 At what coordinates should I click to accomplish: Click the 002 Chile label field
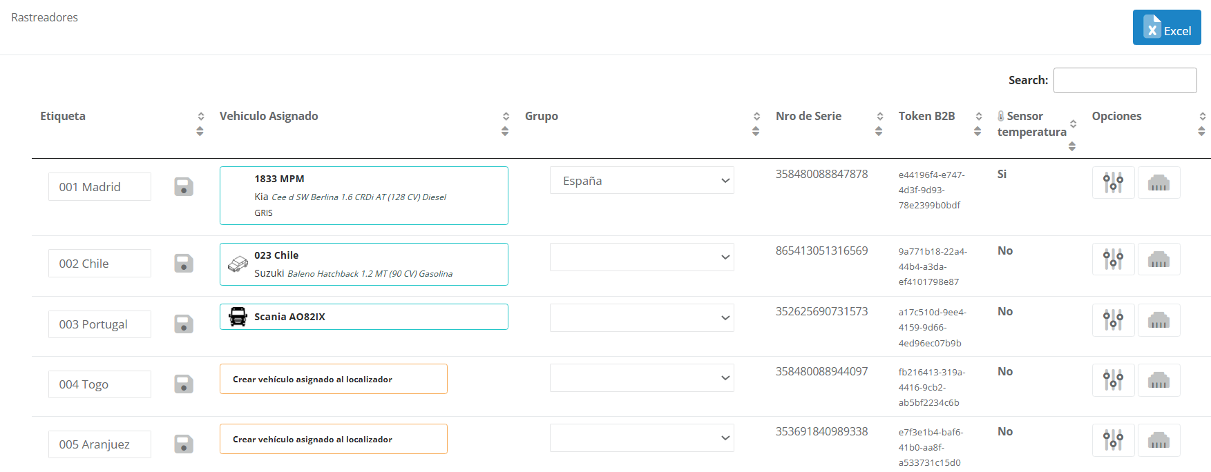click(x=99, y=264)
